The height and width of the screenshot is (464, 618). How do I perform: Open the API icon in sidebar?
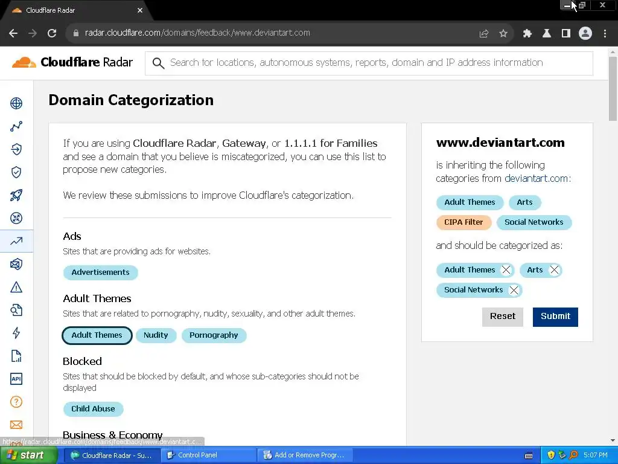[x=16, y=379]
